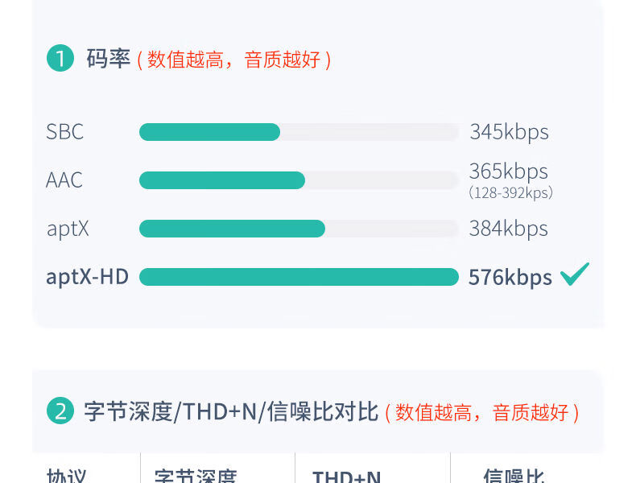
Task: Click the (128-392kps) range note
Action: click(510, 193)
